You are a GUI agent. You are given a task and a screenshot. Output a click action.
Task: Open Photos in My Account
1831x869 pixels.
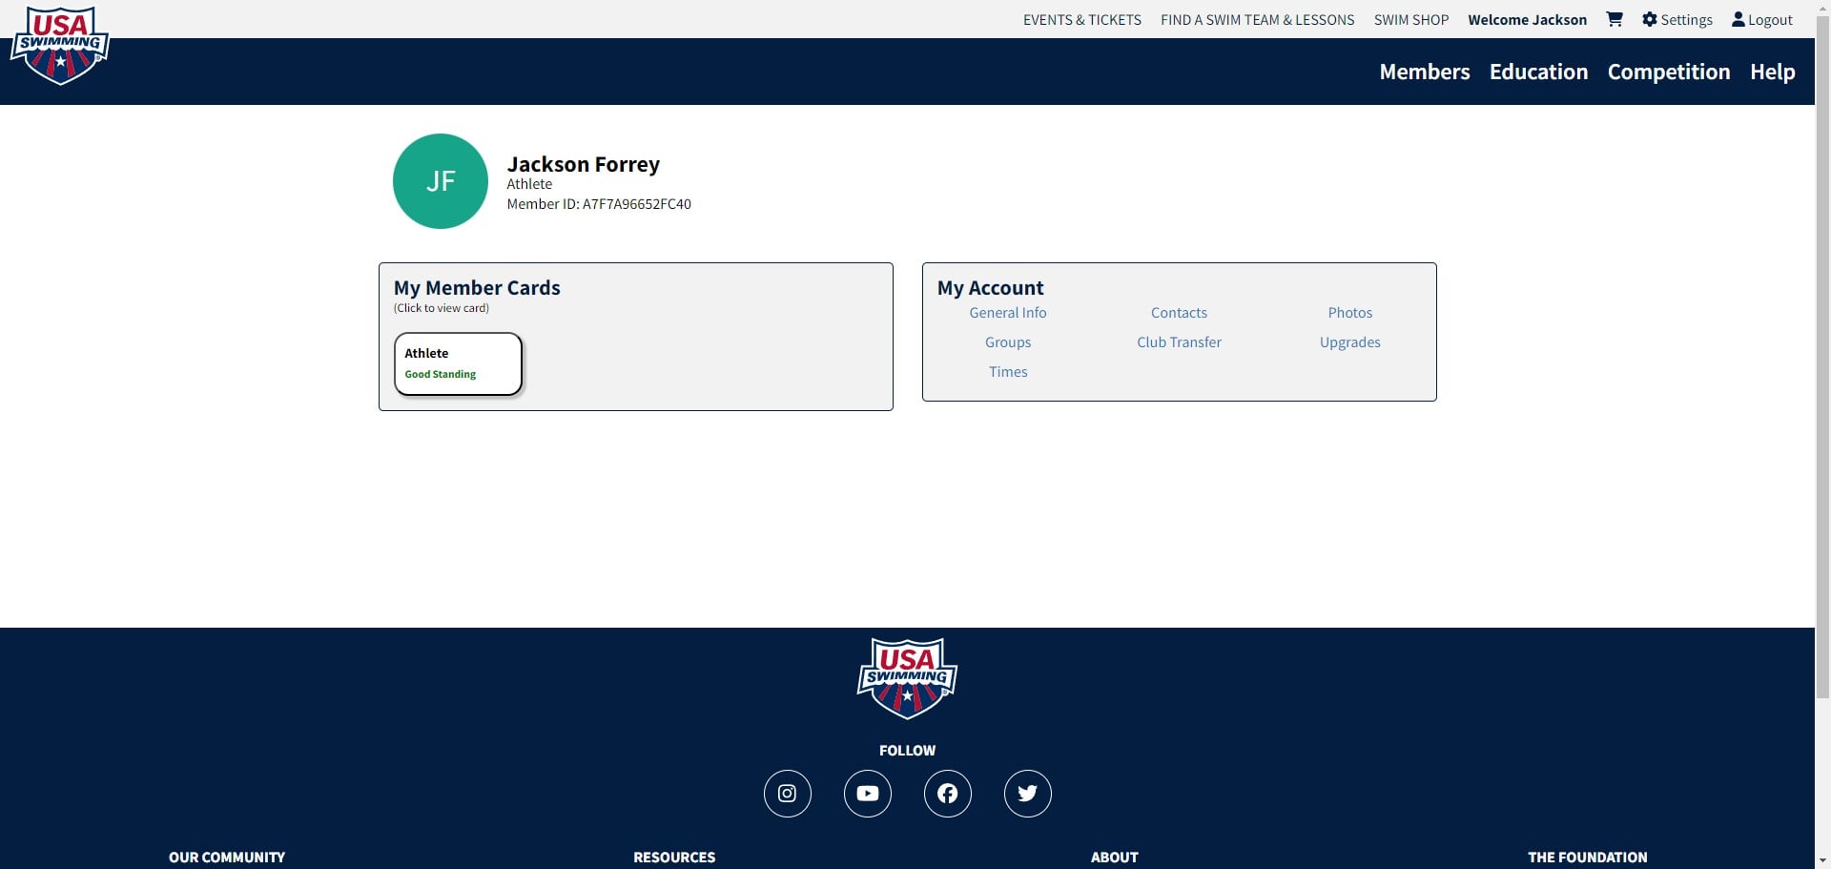click(x=1350, y=313)
